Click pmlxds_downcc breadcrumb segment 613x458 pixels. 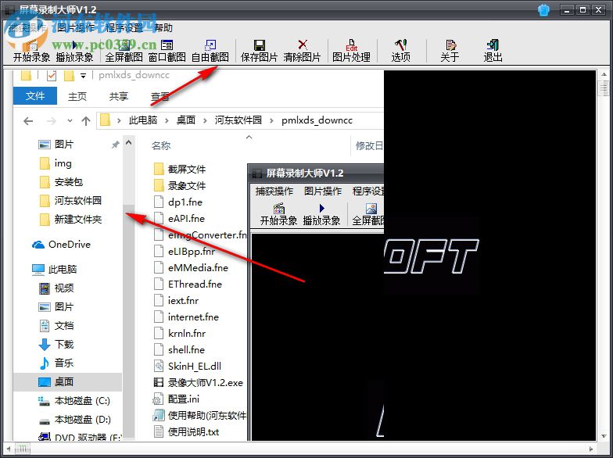[317, 120]
